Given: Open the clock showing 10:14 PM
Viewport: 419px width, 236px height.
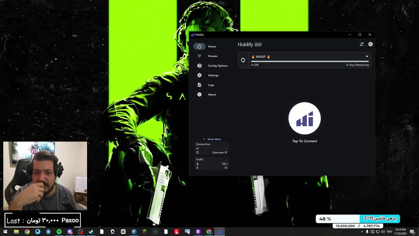Looking at the screenshot, I should [400, 232].
